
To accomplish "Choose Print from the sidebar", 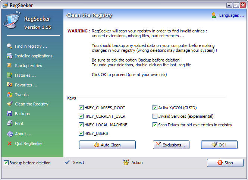I will click(x=19, y=123).
